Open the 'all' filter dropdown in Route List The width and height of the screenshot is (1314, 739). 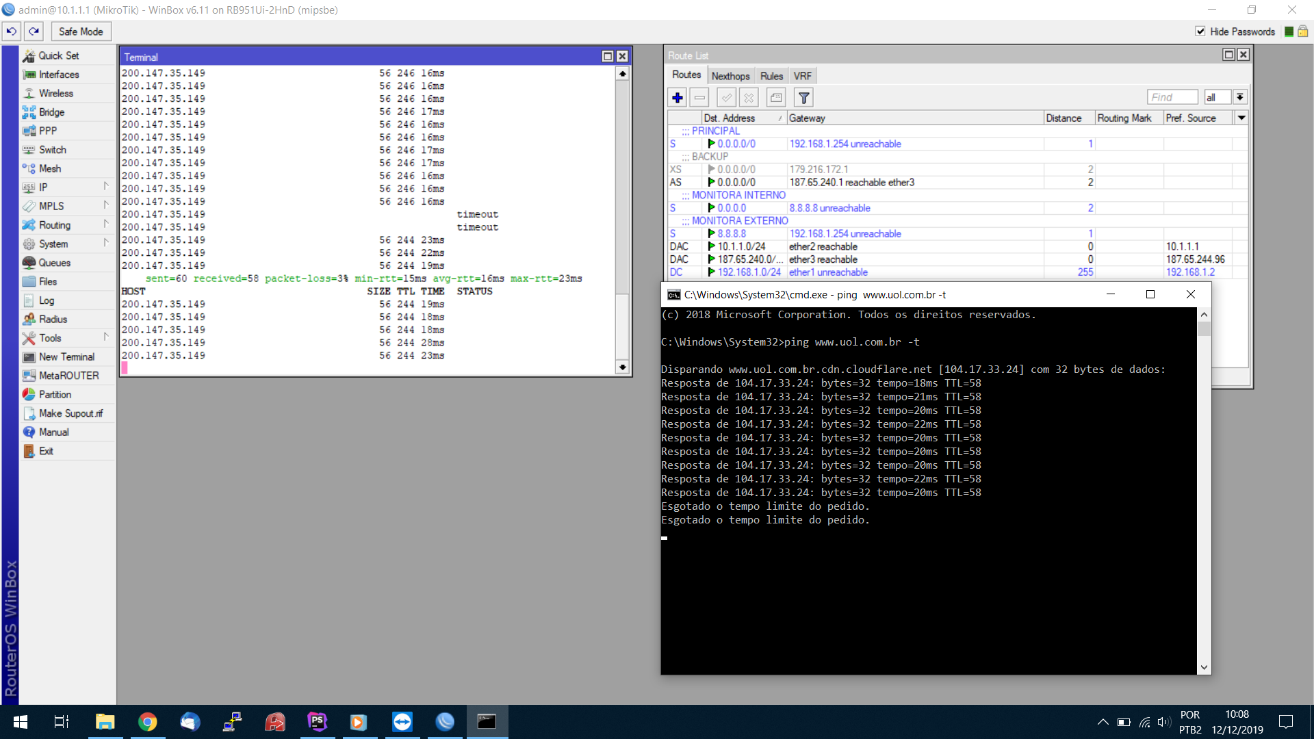click(1239, 97)
